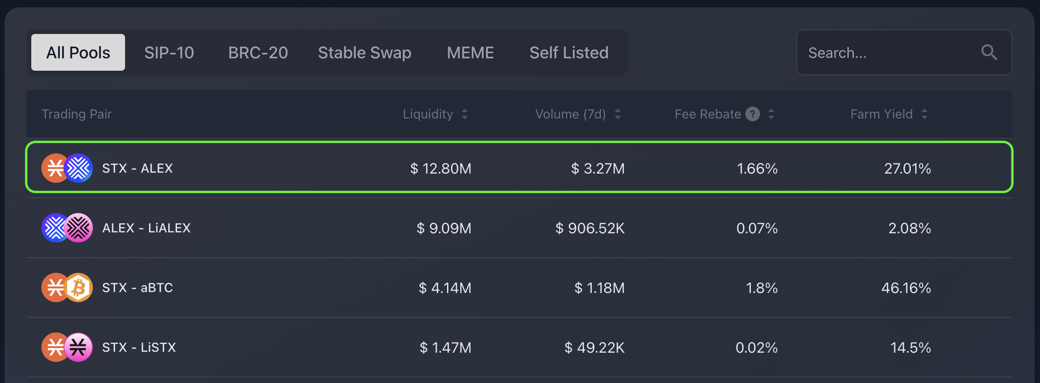
Task: Sort pools by Liquidity arrows
Action: (x=465, y=114)
